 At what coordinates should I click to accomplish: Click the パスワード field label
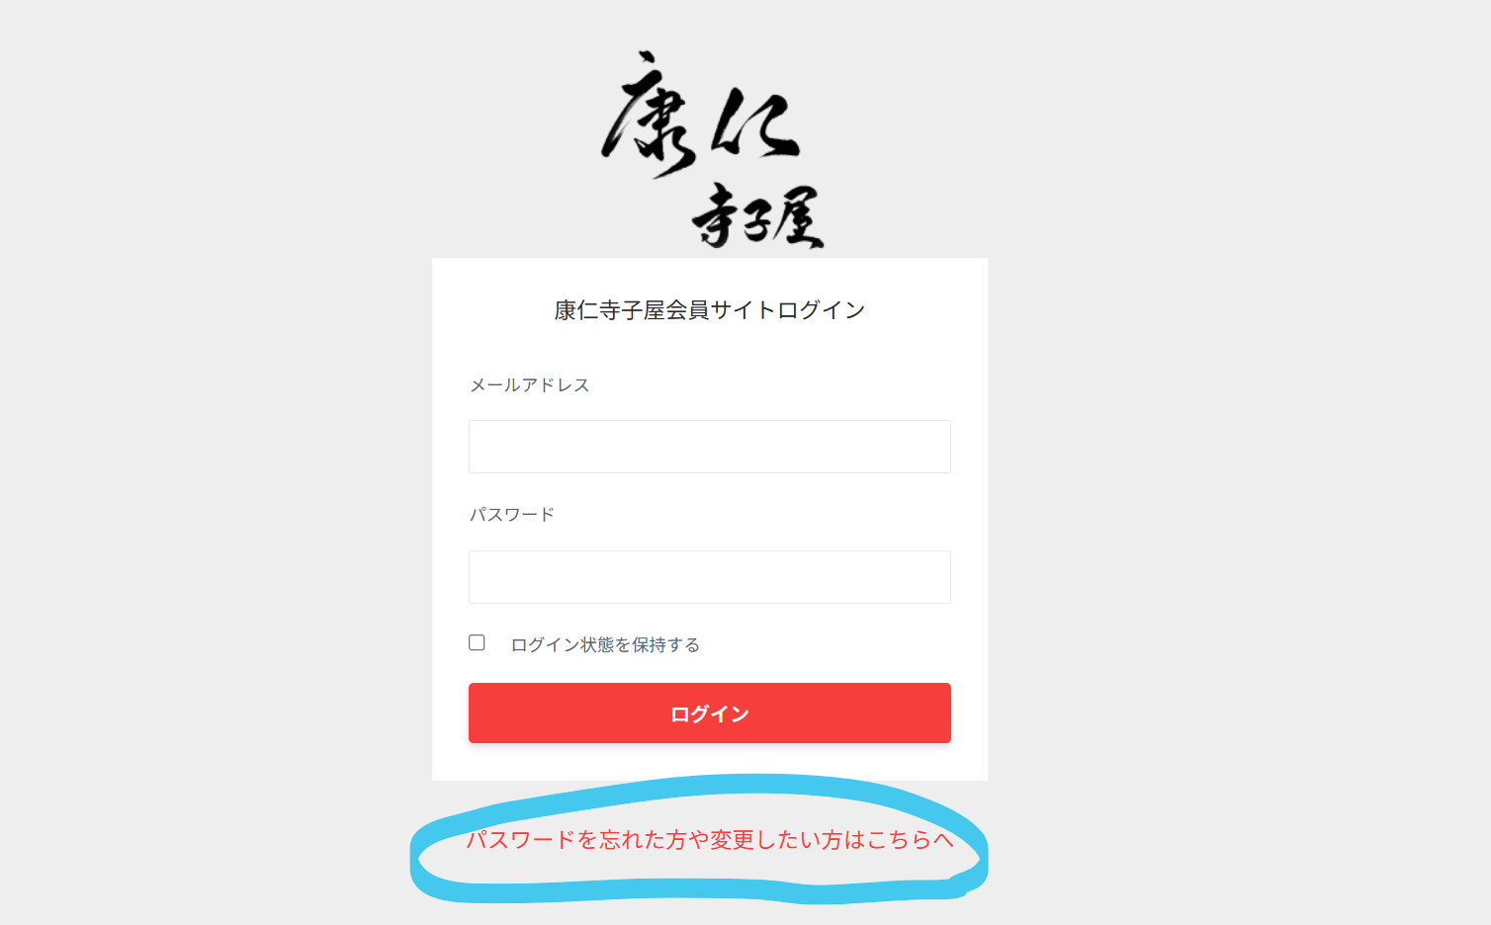click(x=512, y=514)
